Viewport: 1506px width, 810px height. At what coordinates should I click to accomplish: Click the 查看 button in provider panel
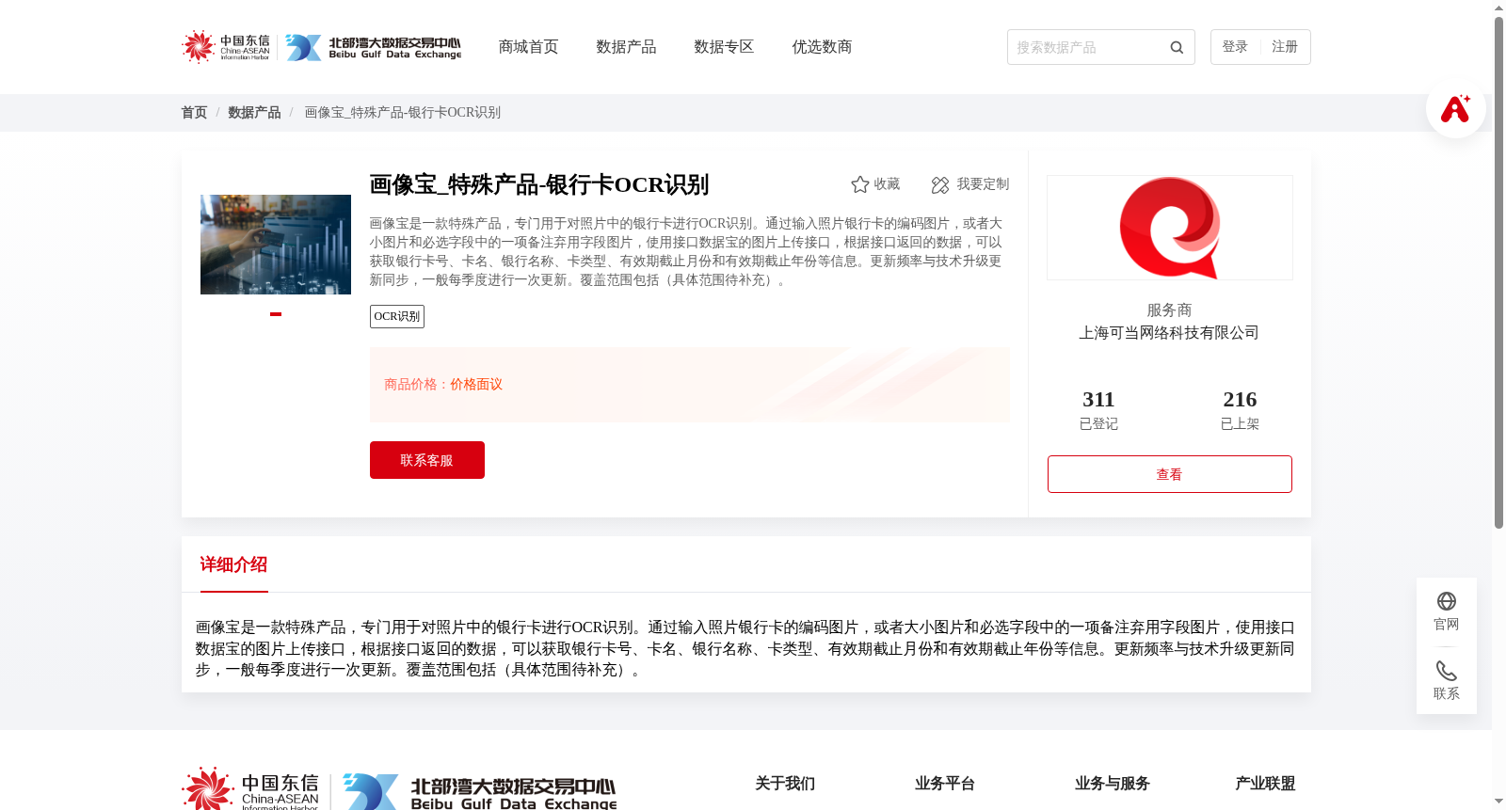coord(1170,474)
